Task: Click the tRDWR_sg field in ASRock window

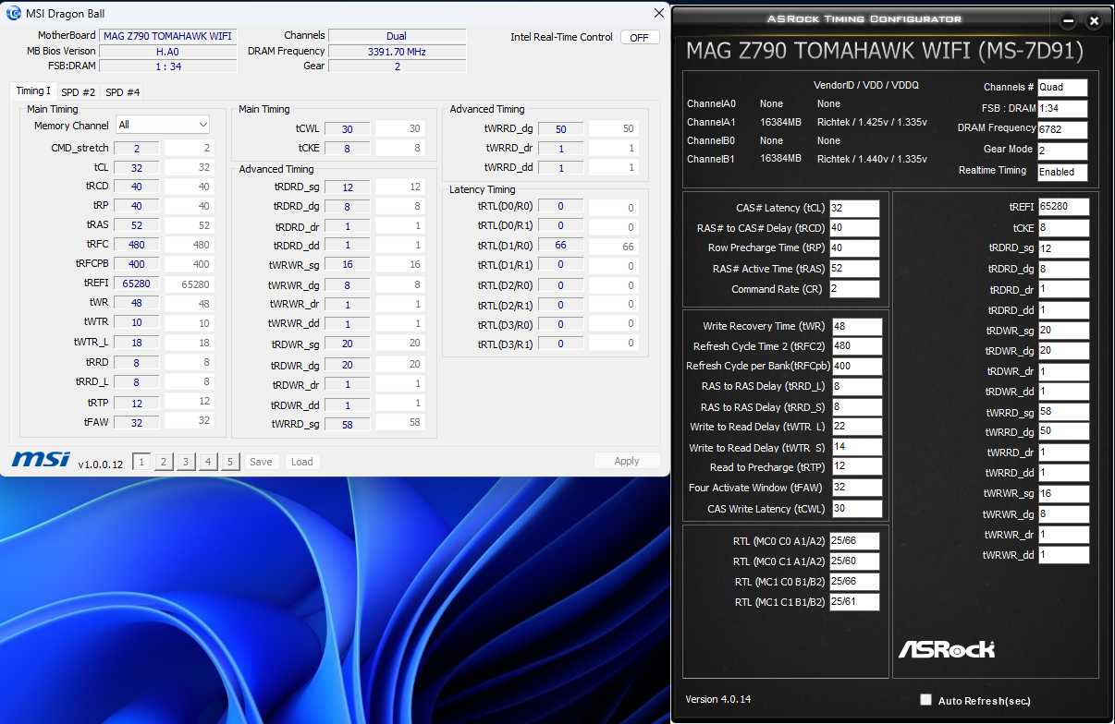Action: coord(1063,331)
